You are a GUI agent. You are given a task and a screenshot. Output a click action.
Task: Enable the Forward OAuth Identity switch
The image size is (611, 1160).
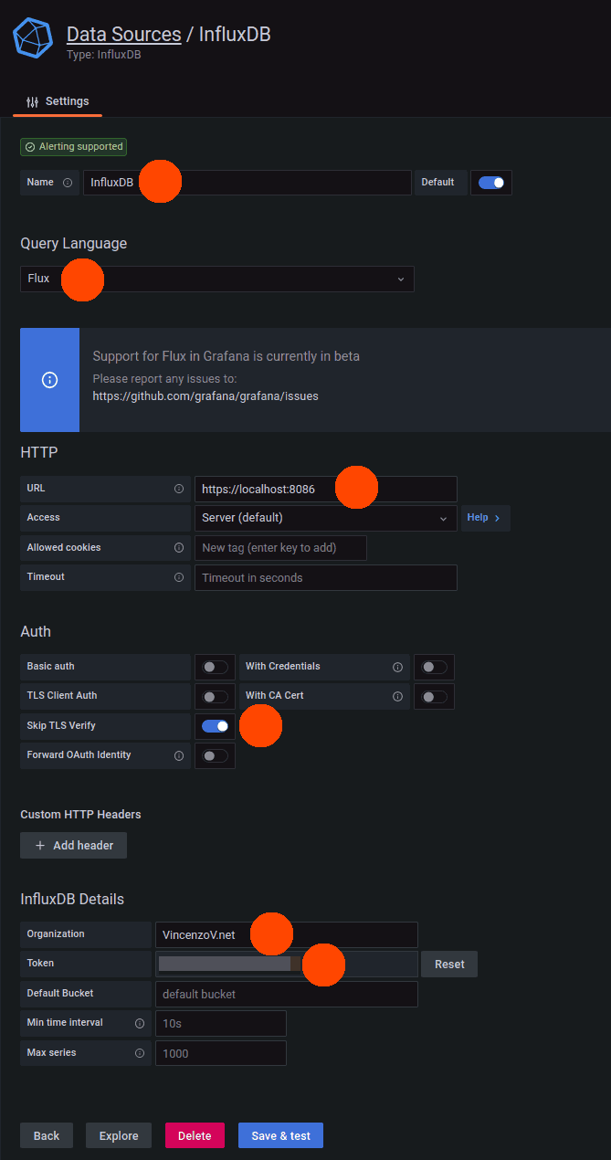(x=216, y=755)
